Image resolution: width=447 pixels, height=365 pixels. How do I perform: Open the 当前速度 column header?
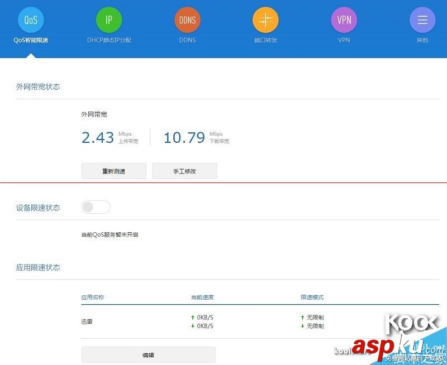(202, 297)
